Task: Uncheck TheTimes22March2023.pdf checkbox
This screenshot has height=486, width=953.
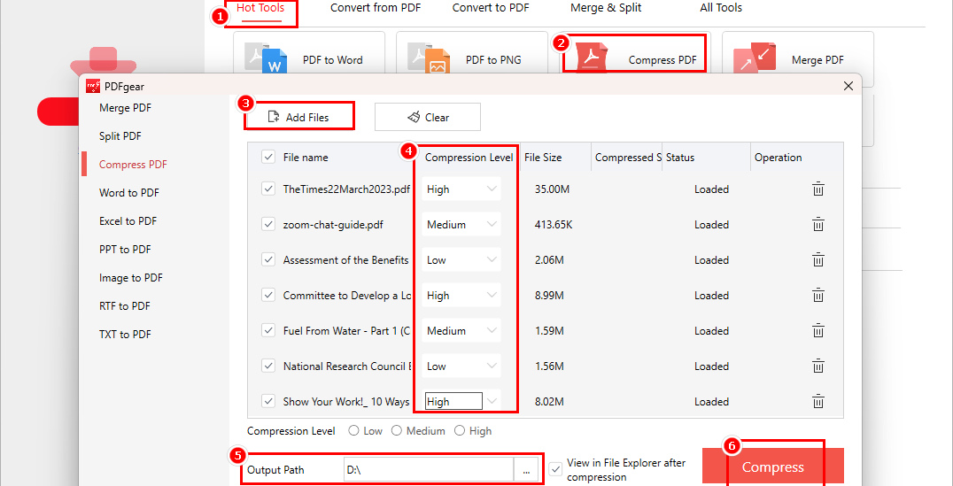Action: [267, 189]
